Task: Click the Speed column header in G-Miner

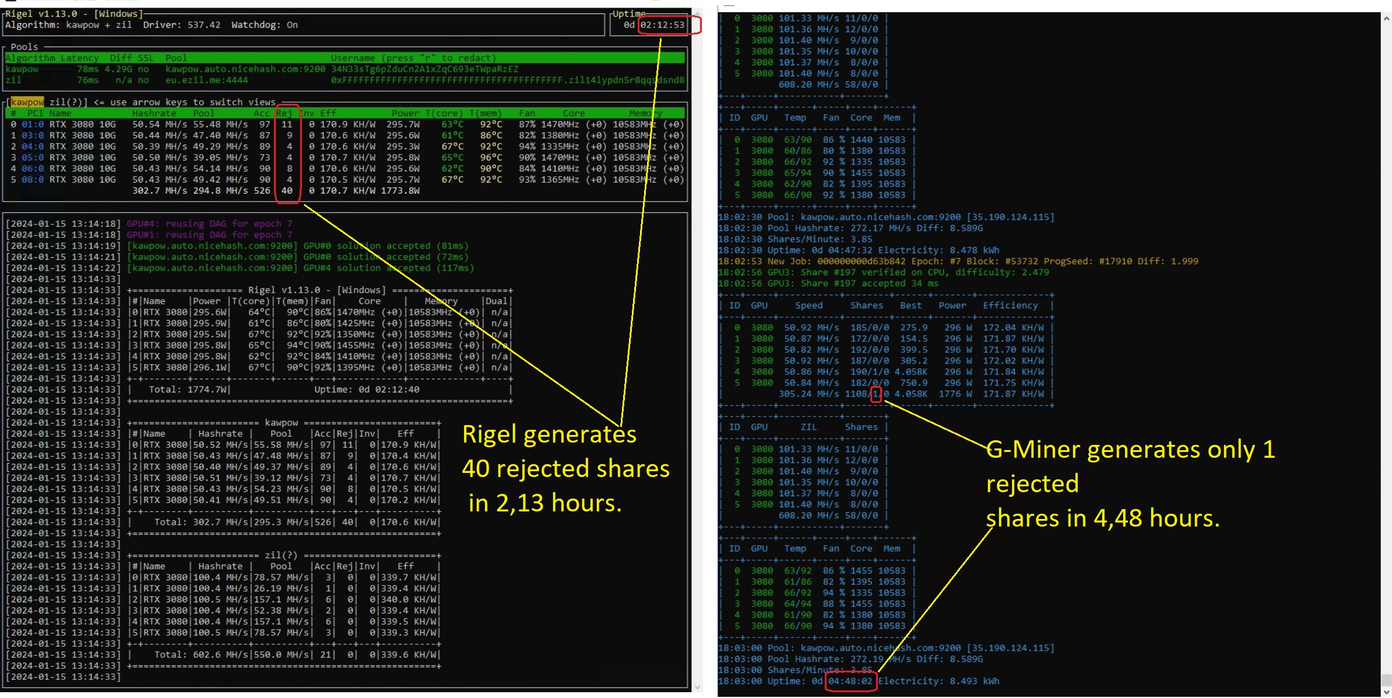Action: click(x=809, y=306)
